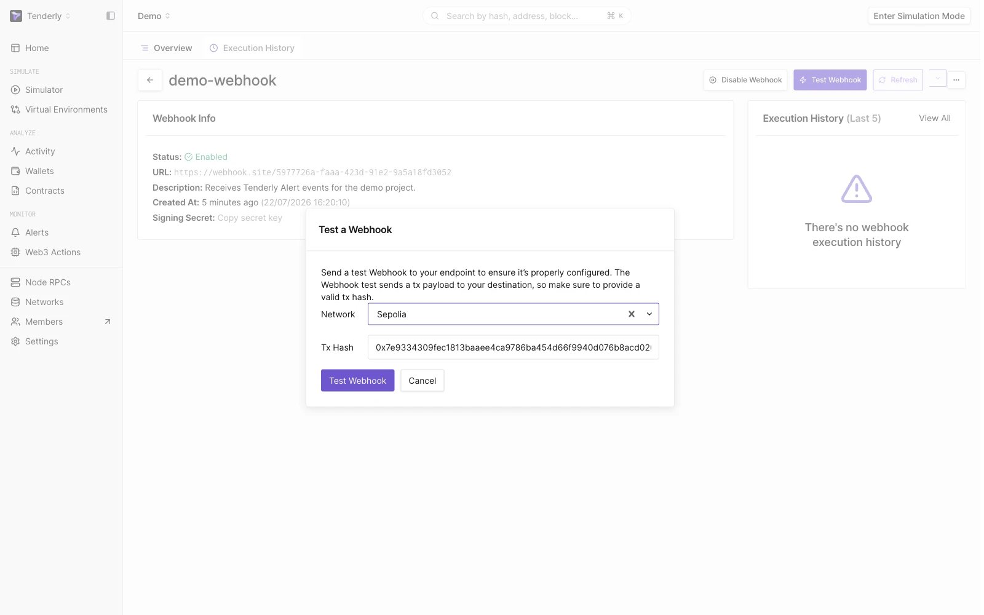Click the Members people icon
The image size is (984, 615).
pos(15,322)
